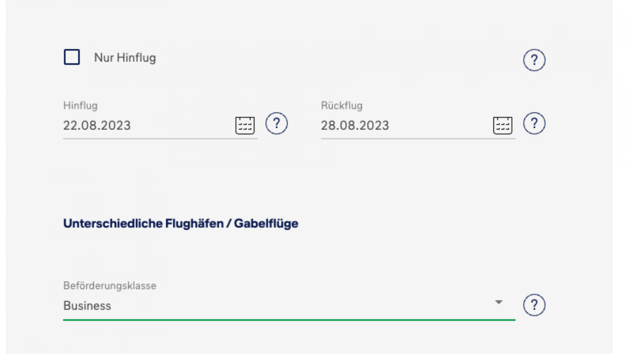Viewport: 630px width, 354px height.
Task: Open help icon beside Nur Hinflug
Action: click(534, 60)
